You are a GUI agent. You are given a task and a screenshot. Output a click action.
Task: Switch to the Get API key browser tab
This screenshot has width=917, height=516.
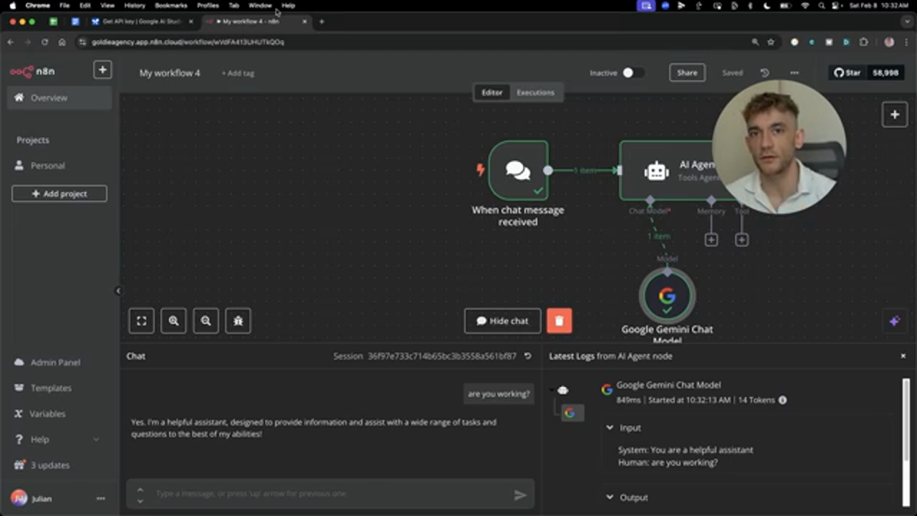coord(142,21)
